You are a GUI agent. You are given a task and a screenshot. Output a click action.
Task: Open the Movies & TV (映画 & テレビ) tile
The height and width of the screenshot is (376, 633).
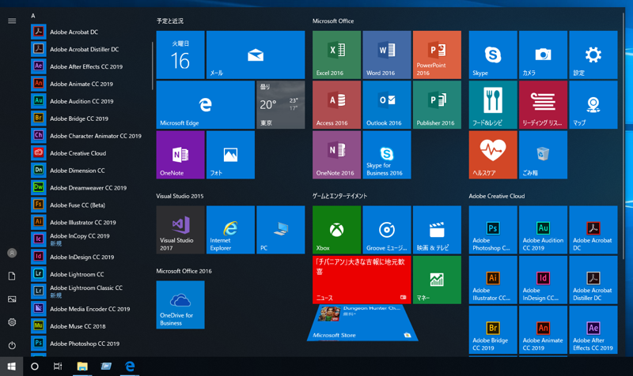coord(437,230)
